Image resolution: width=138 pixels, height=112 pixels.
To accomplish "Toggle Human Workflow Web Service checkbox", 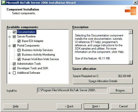I will tap(19, 59).
